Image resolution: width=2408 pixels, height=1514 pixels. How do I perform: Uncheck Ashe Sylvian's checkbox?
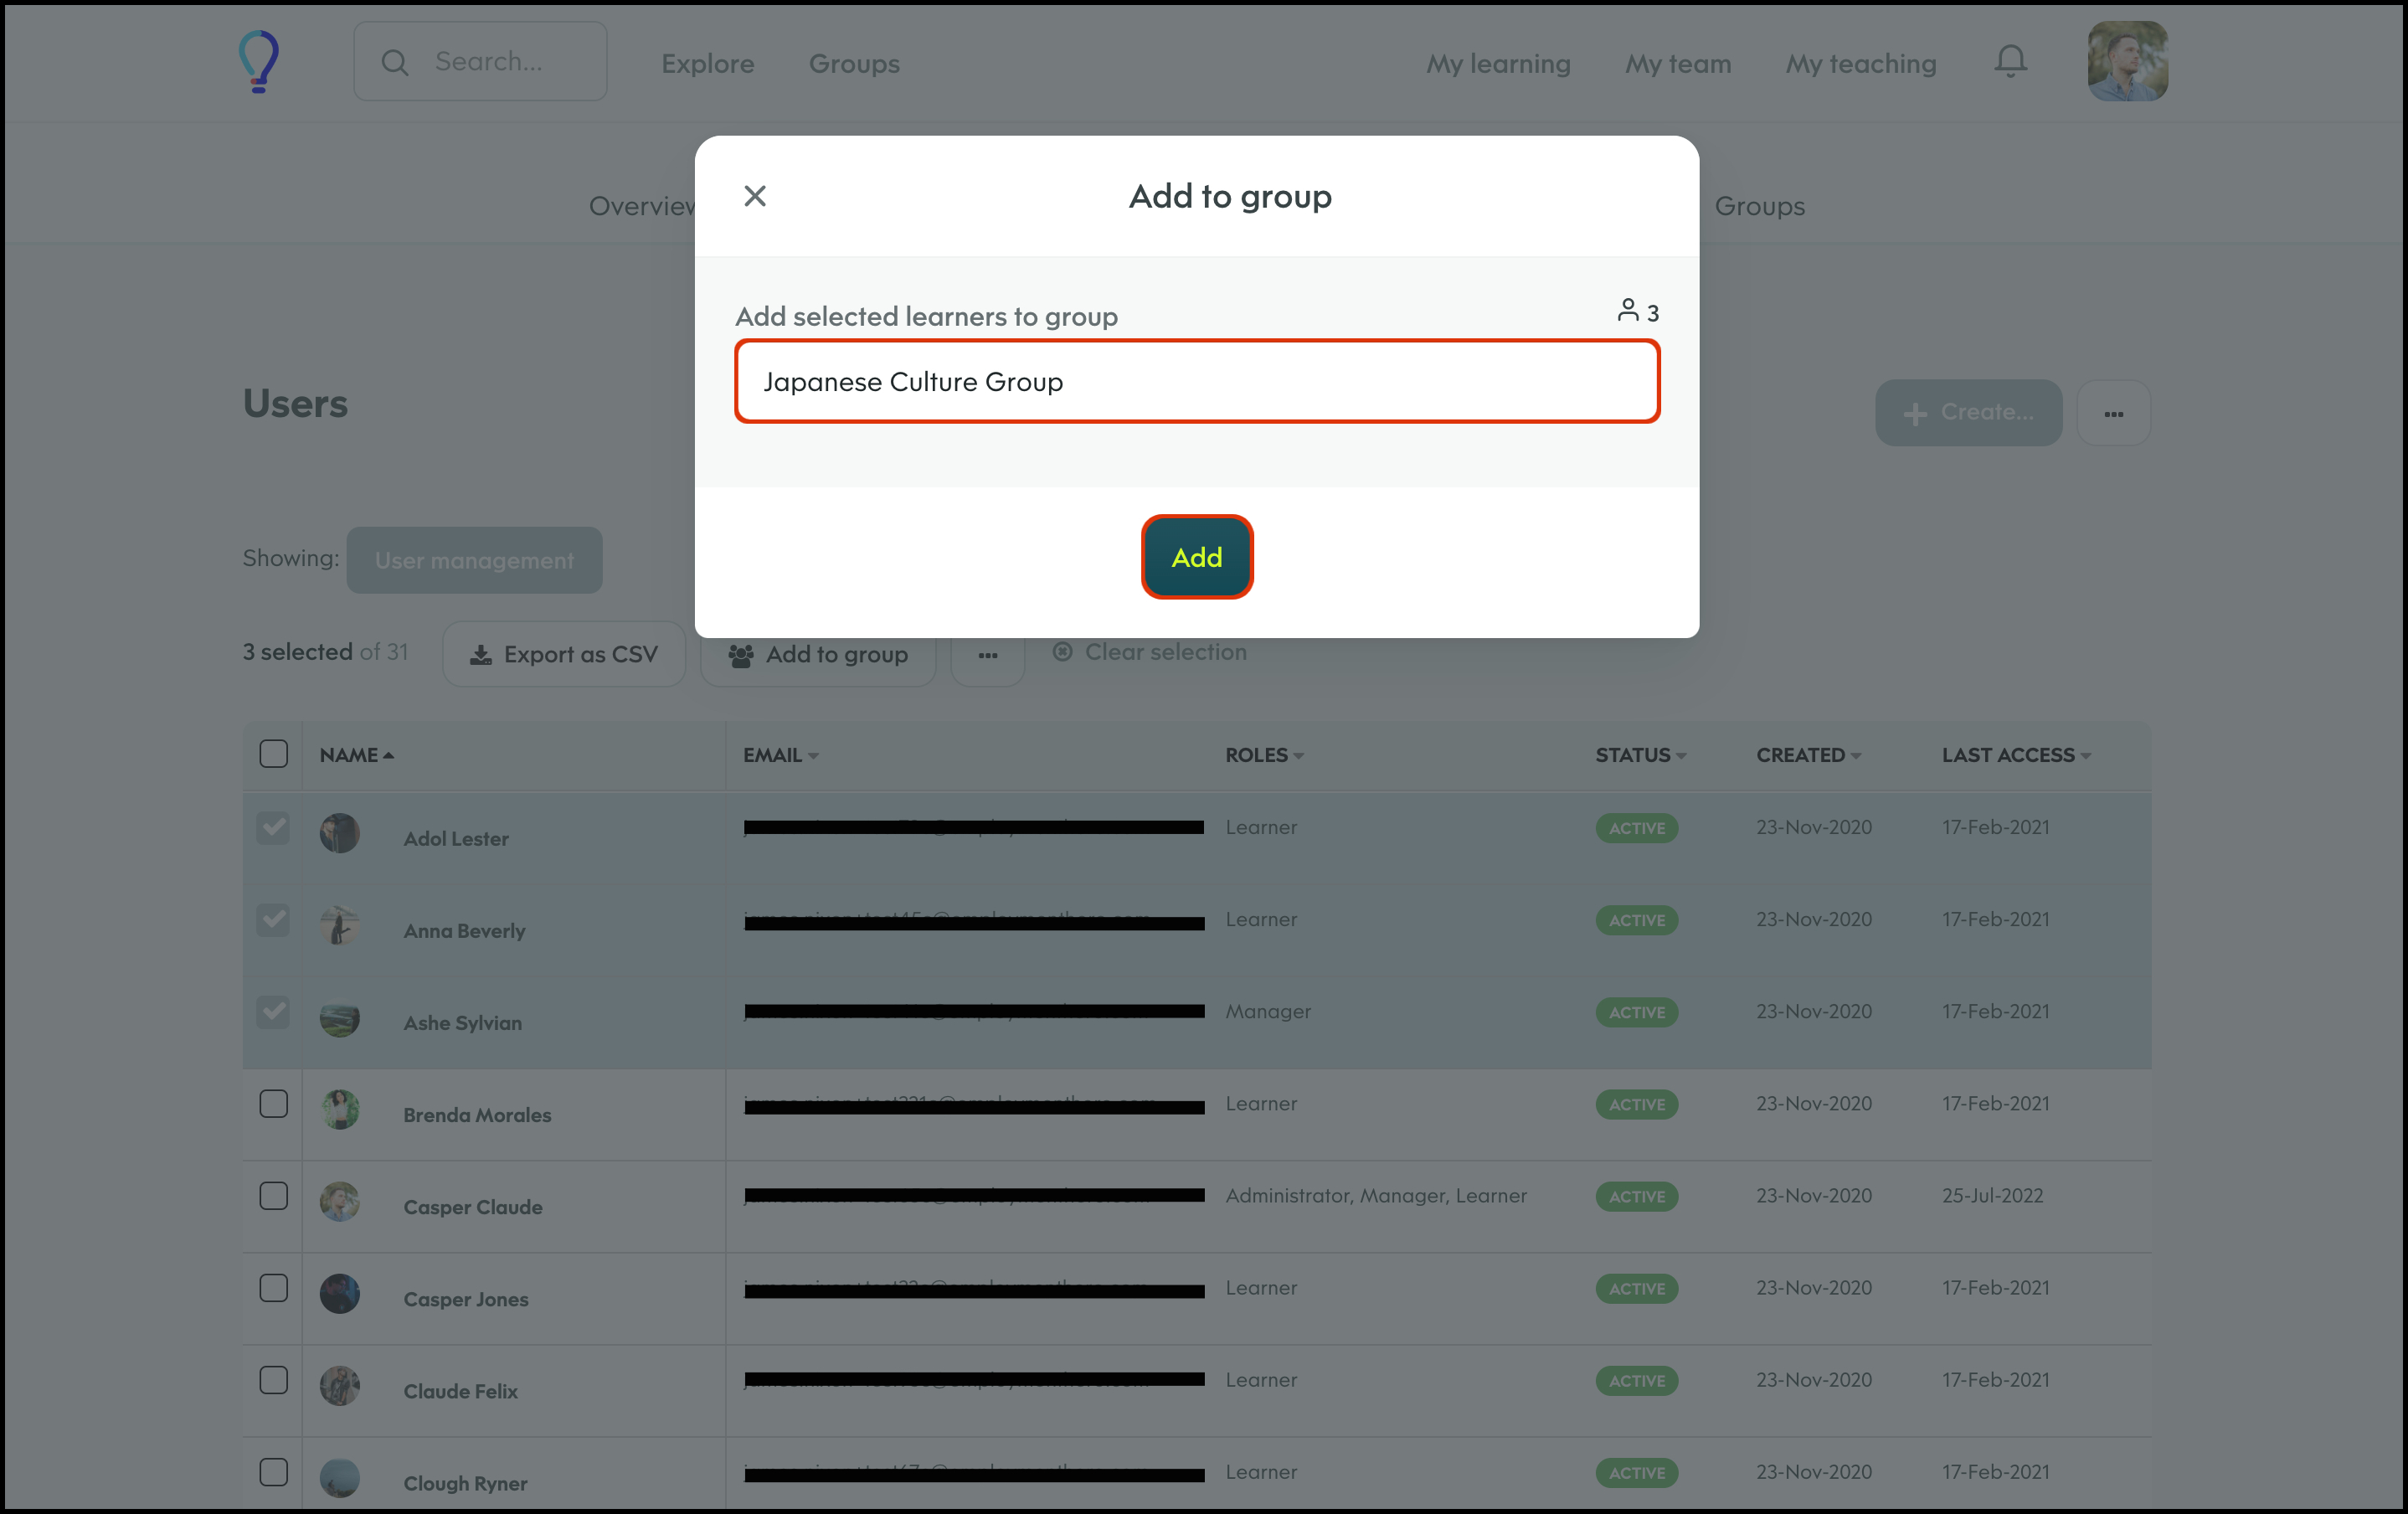[x=273, y=1011]
